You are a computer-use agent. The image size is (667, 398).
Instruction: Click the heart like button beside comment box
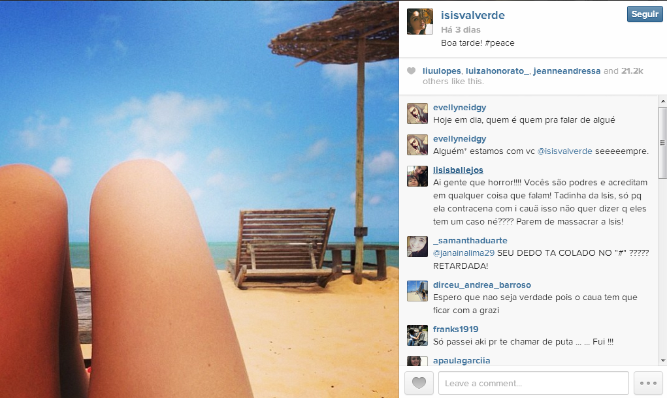(x=419, y=383)
